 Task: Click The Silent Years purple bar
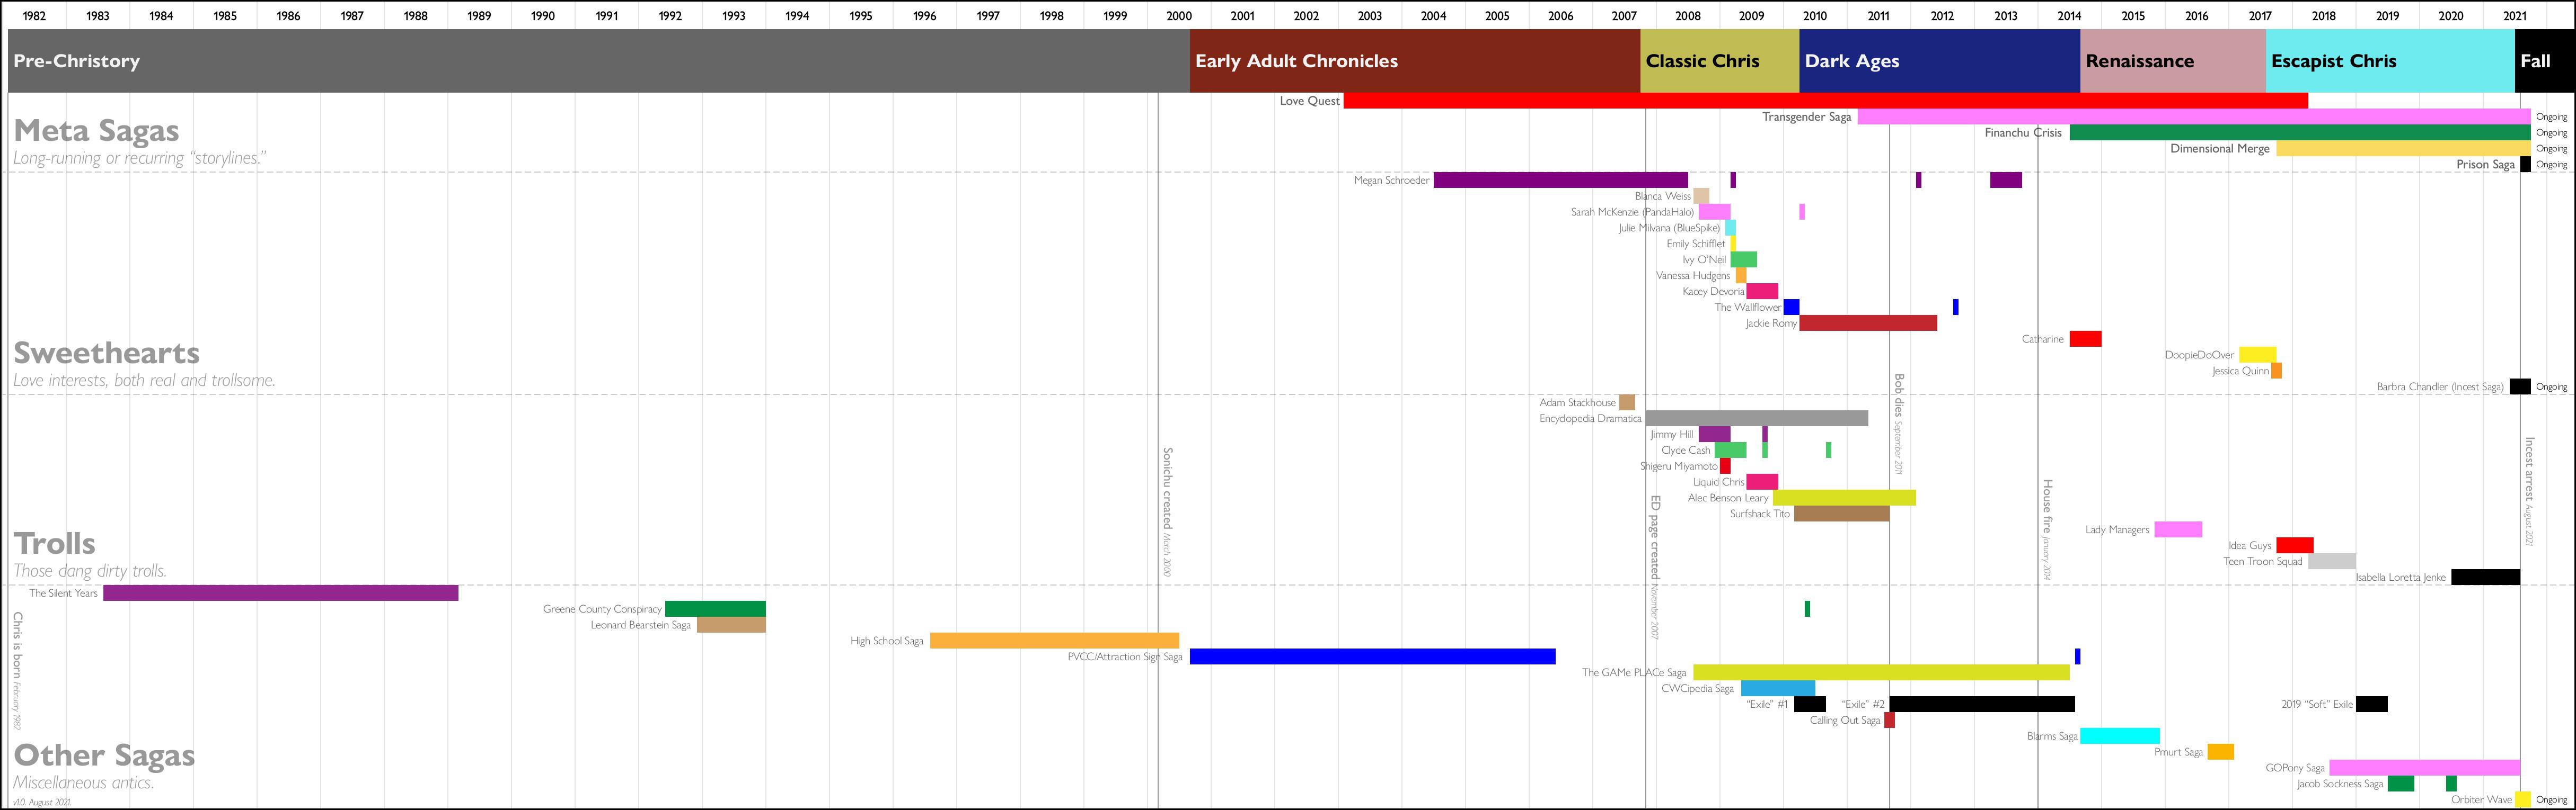click(x=280, y=592)
